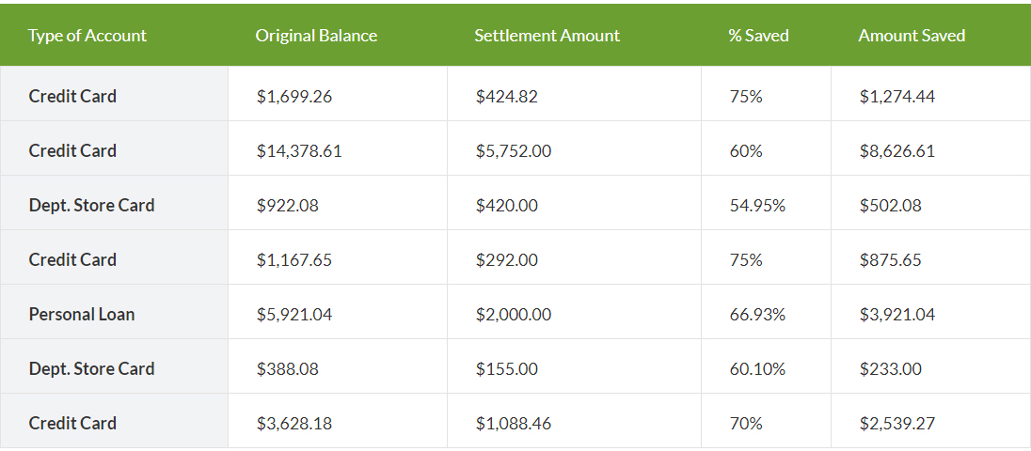1031x451 pixels.
Task: Select the $8,626.61 amount saved cell
Action: (x=897, y=150)
